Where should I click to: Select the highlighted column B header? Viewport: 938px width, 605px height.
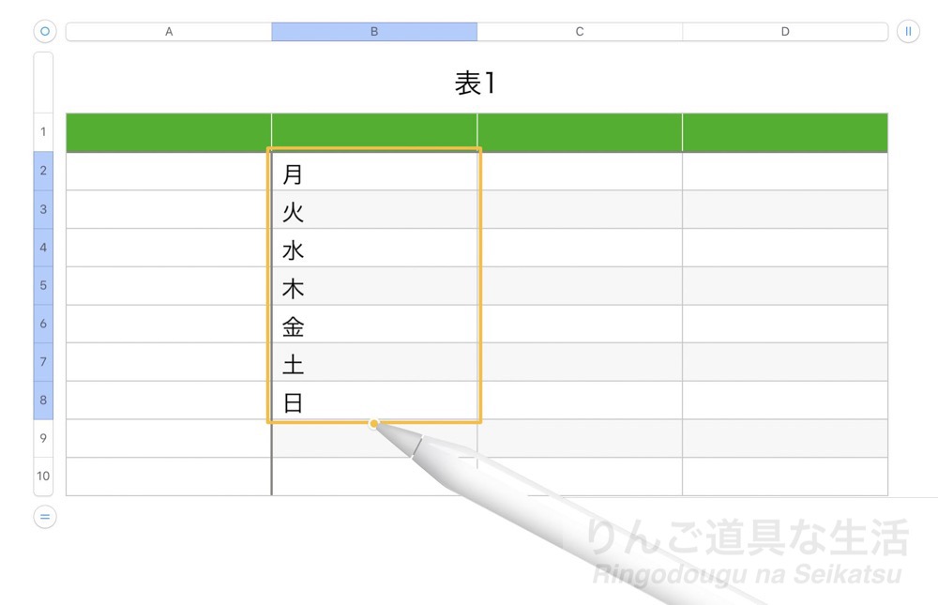tap(373, 31)
